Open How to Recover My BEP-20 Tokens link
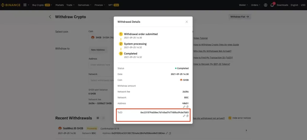 pos(212,64)
